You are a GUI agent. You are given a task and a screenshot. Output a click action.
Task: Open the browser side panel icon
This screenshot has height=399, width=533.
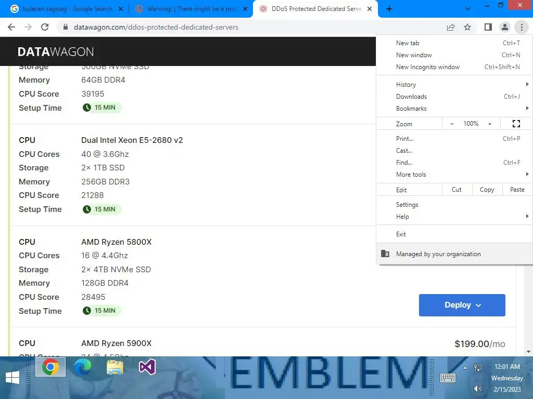[x=488, y=27]
